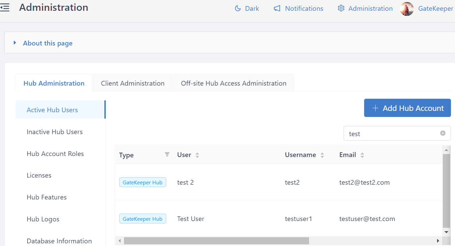
Task: Open the Off-site Hub Access Administration tab
Action: coord(233,83)
